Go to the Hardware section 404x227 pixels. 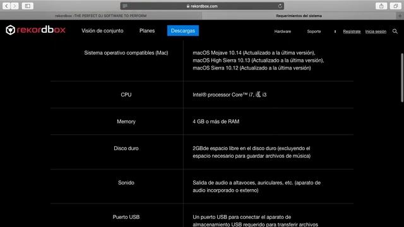click(x=283, y=32)
